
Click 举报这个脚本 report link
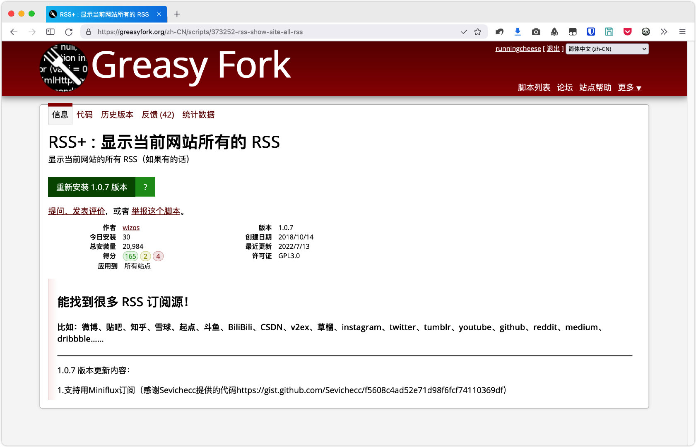click(156, 211)
